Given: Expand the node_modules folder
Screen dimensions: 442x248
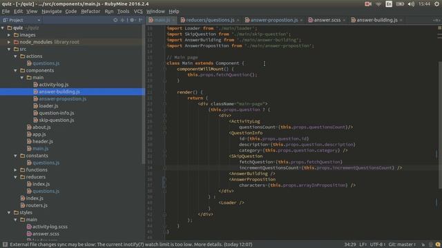Looking at the screenshot, I should (x=9, y=42).
